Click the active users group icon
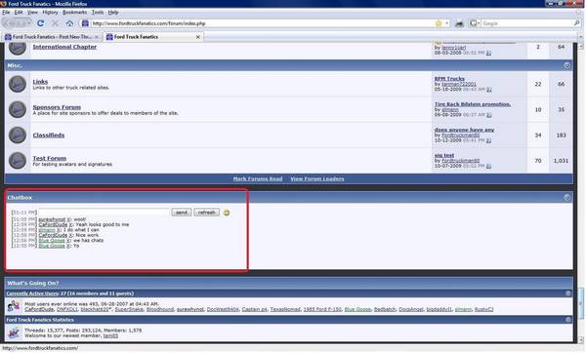 point(14,306)
